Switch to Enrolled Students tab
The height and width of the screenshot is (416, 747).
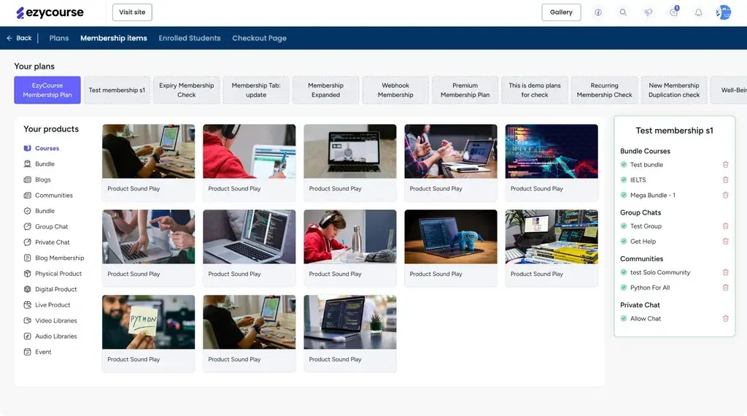point(190,38)
